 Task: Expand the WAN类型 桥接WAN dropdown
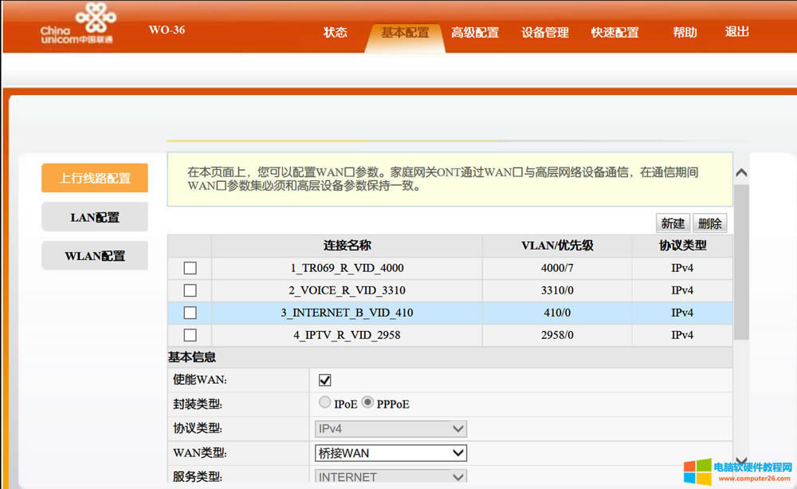tap(391, 453)
